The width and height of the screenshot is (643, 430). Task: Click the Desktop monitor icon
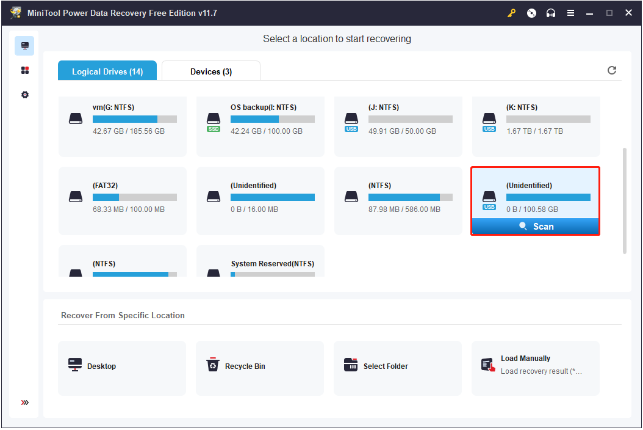point(75,365)
